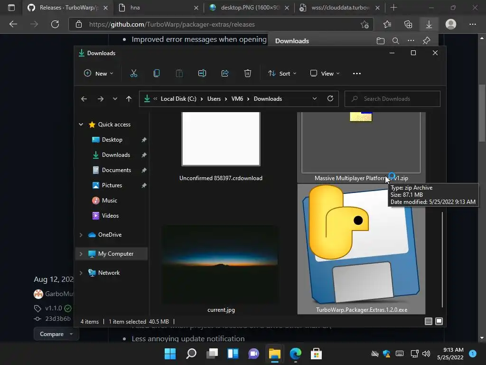
Task: Click the Delete trash can icon
Action: coord(248,73)
